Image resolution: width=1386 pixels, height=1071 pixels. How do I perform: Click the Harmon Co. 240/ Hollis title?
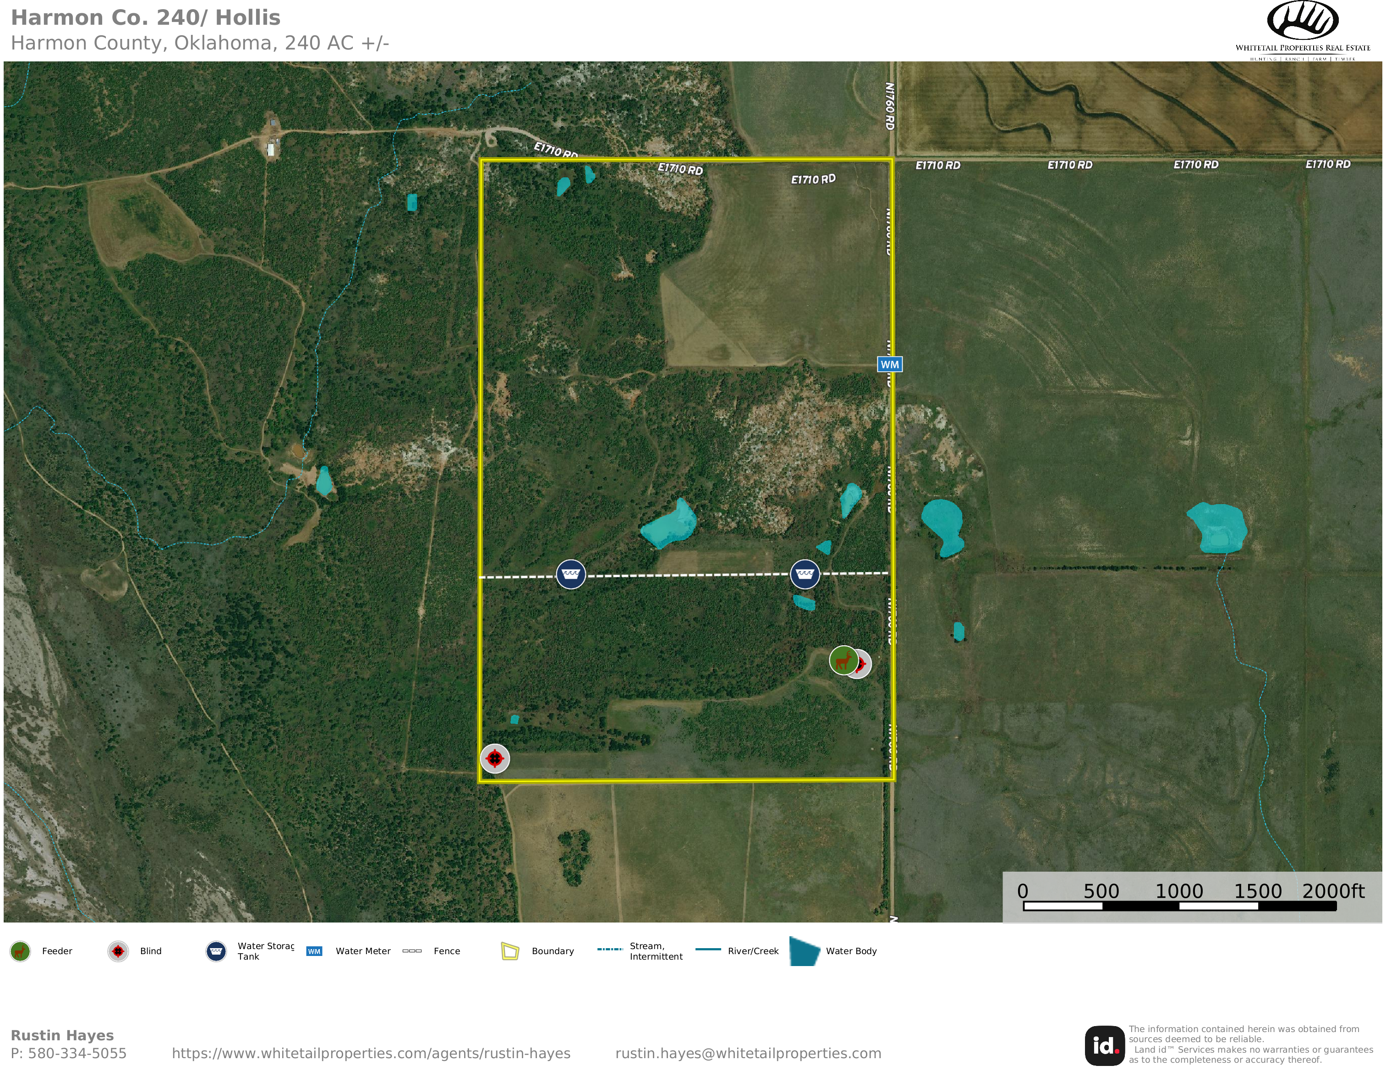coord(145,18)
